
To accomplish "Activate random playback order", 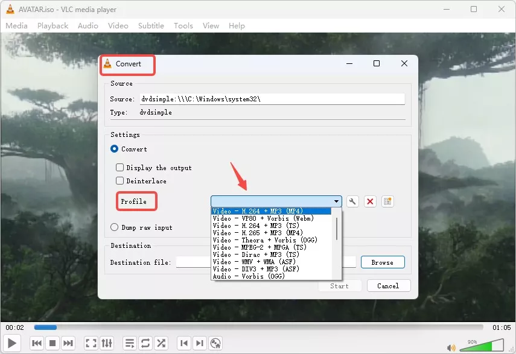I will click(x=161, y=343).
